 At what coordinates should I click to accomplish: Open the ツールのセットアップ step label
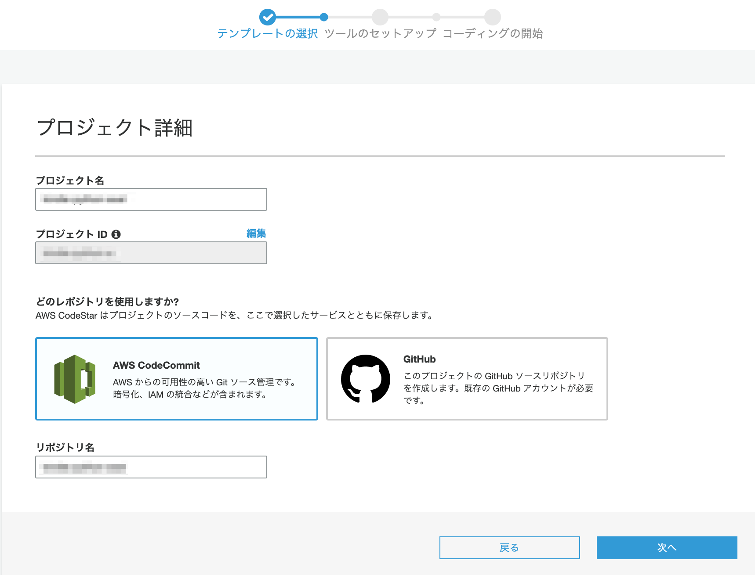pyautogui.click(x=381, y=33)
